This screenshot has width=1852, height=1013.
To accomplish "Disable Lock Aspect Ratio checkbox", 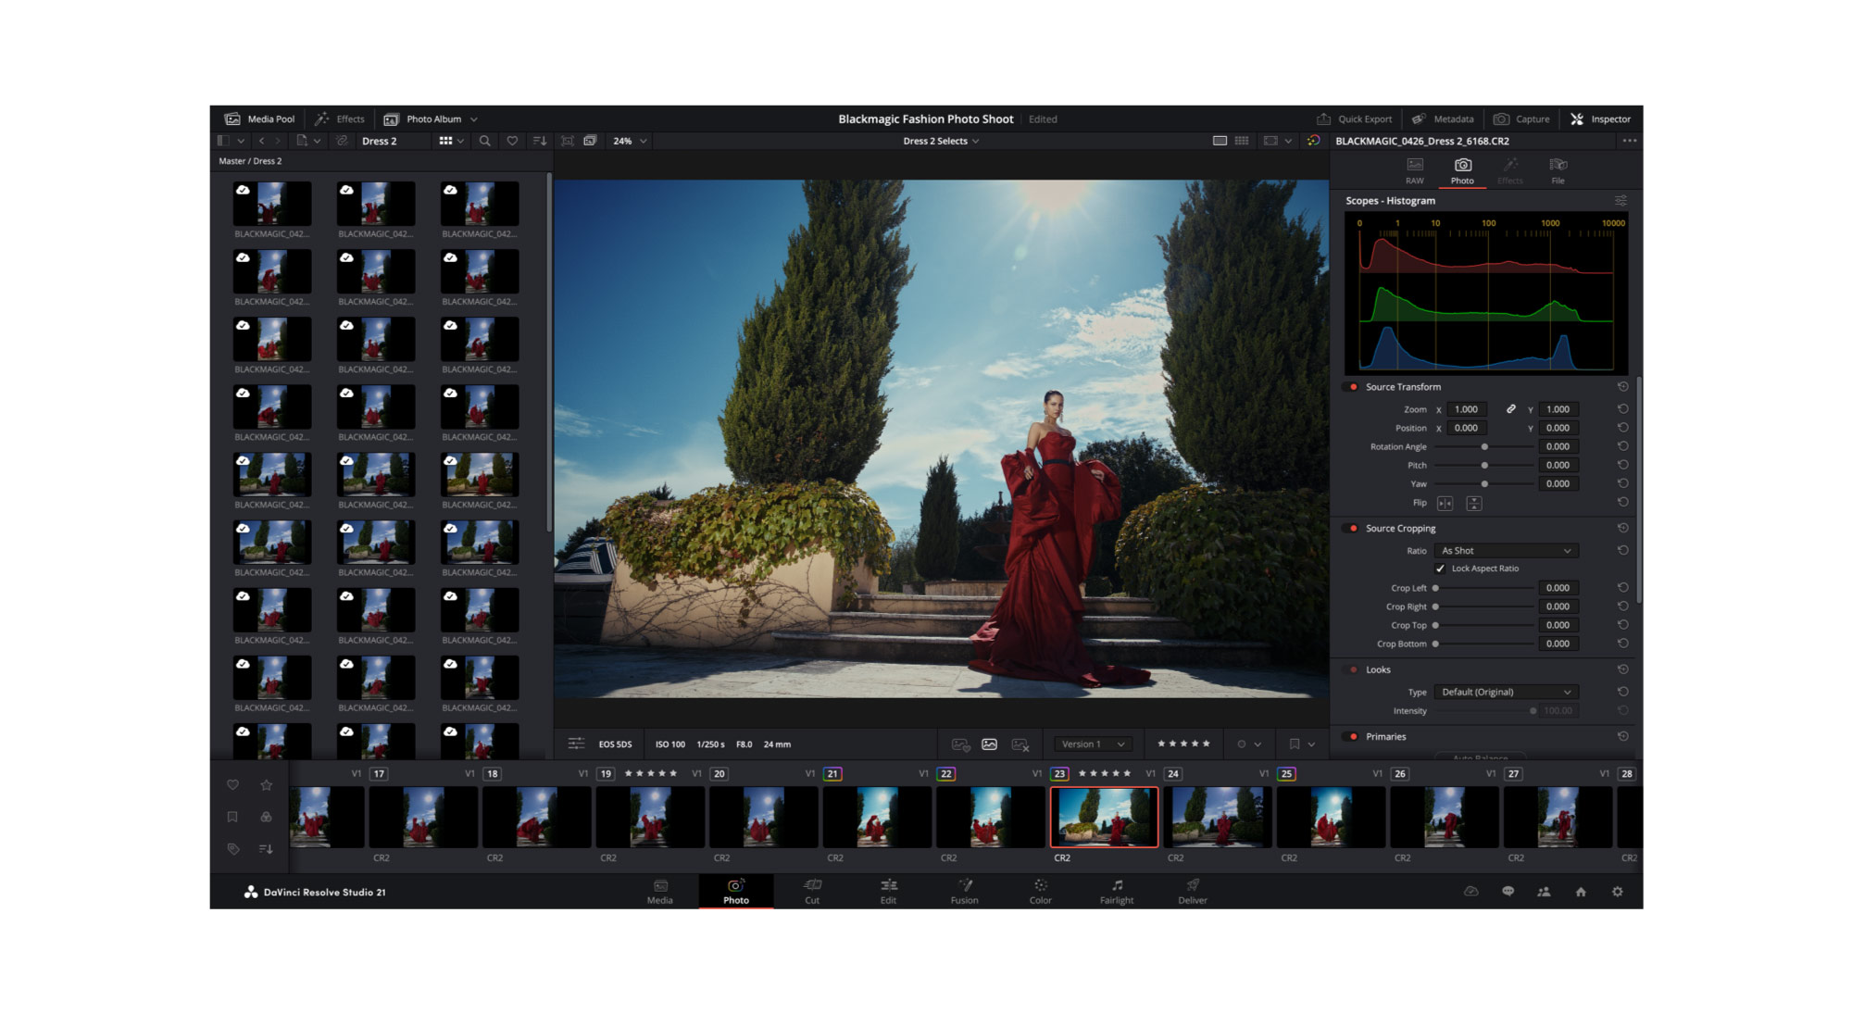I will pyautogui.click(x=1440, y=568).
